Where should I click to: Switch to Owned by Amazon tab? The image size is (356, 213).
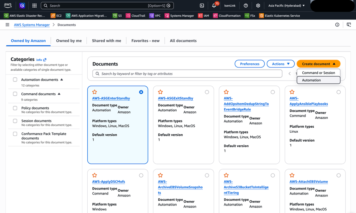pos(28,41)
